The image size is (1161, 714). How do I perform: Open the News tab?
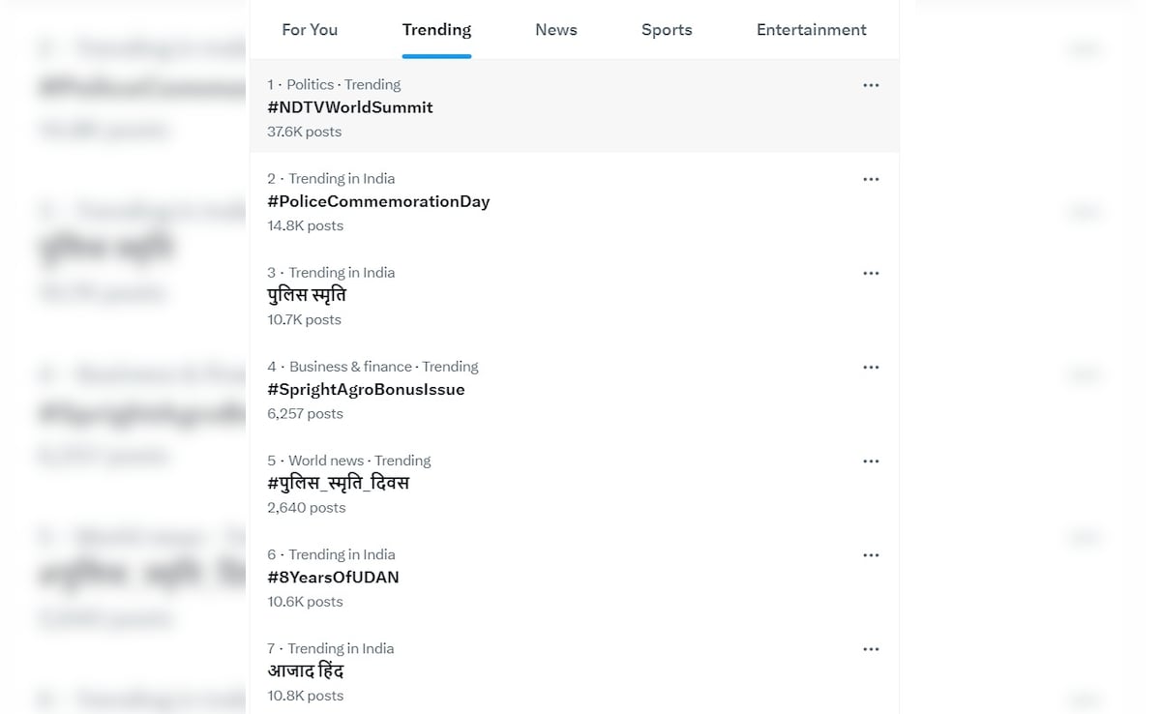point(556,30)
